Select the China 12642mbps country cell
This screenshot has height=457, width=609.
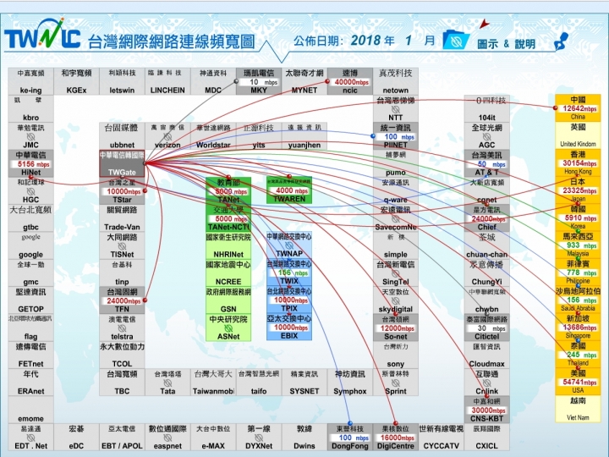pos(578,107)
